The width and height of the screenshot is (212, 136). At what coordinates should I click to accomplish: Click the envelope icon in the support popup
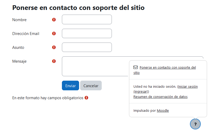click(x=135, y=67)
